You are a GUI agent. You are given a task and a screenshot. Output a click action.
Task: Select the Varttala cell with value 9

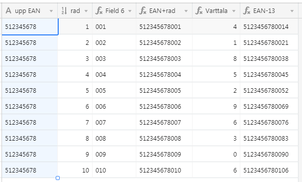point(216,106)
